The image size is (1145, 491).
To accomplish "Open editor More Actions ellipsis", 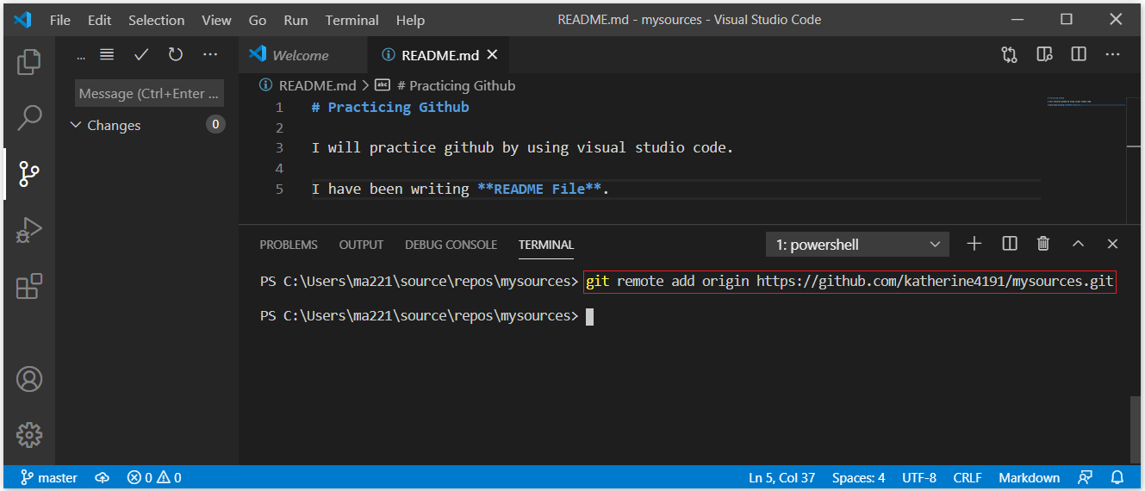I will [1113, 54].
